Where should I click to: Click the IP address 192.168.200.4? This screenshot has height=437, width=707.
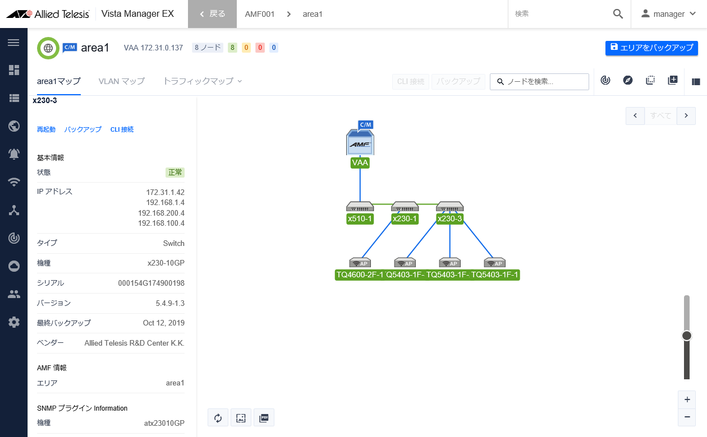click(161, 213)
